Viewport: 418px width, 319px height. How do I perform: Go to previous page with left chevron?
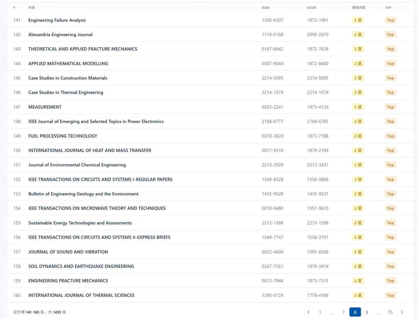pos(308,312)
